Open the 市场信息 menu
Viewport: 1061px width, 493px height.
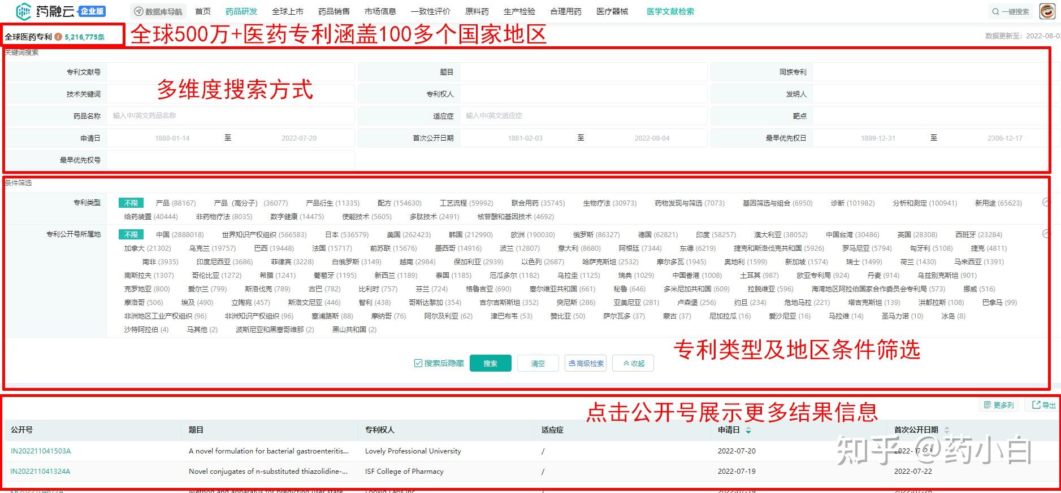(x=380, y=11)
